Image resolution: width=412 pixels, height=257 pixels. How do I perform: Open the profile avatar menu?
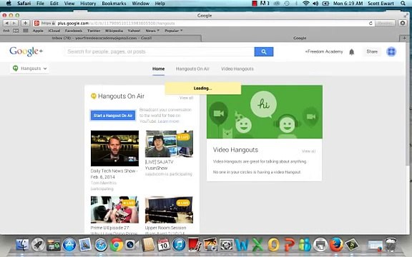point(391,51)
